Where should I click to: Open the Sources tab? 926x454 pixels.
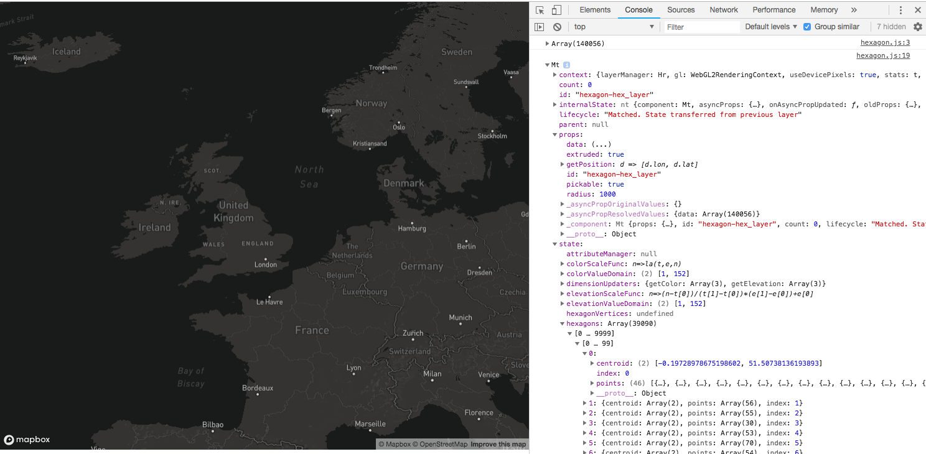pyautogui.click(x=681, y=10)
